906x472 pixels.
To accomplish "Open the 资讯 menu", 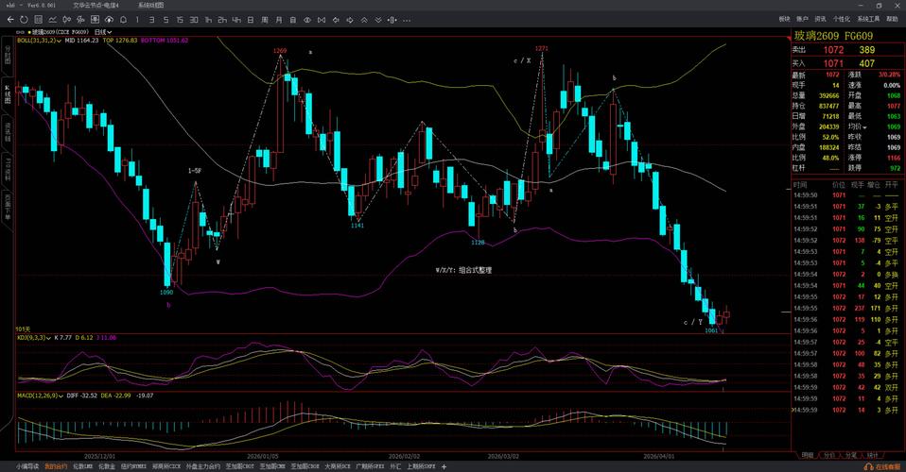I will [x=820, y=19].
